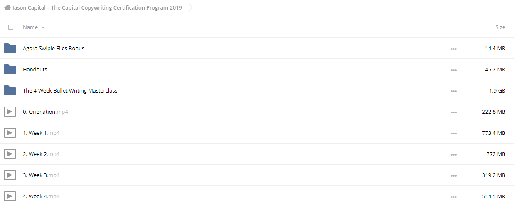The image size is (514, 207).
Task: Show actions menu for 1. Week 1.mp4
Action: pos(453,133)
